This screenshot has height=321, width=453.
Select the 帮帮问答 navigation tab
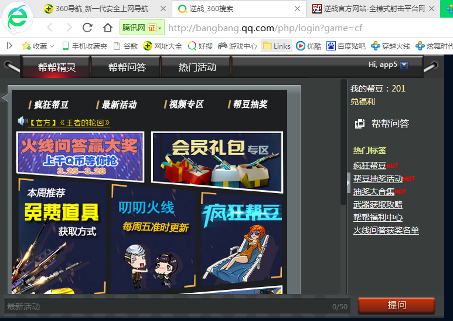[x=127, y=67]
